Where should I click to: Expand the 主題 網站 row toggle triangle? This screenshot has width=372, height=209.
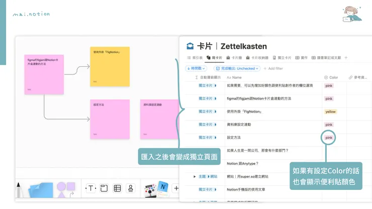195,176
